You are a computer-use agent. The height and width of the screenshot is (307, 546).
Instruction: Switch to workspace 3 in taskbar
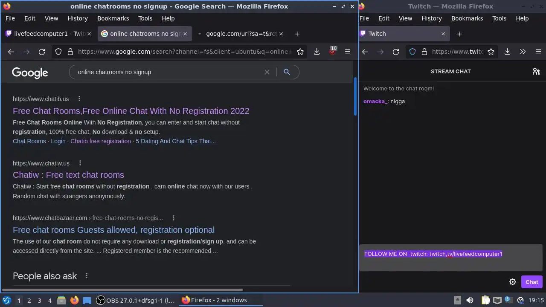tap(39, 300)
